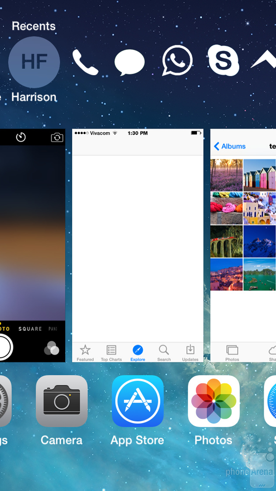Tap the Harrison contact name
Screen dimensions: 276x491
[34, 97]
